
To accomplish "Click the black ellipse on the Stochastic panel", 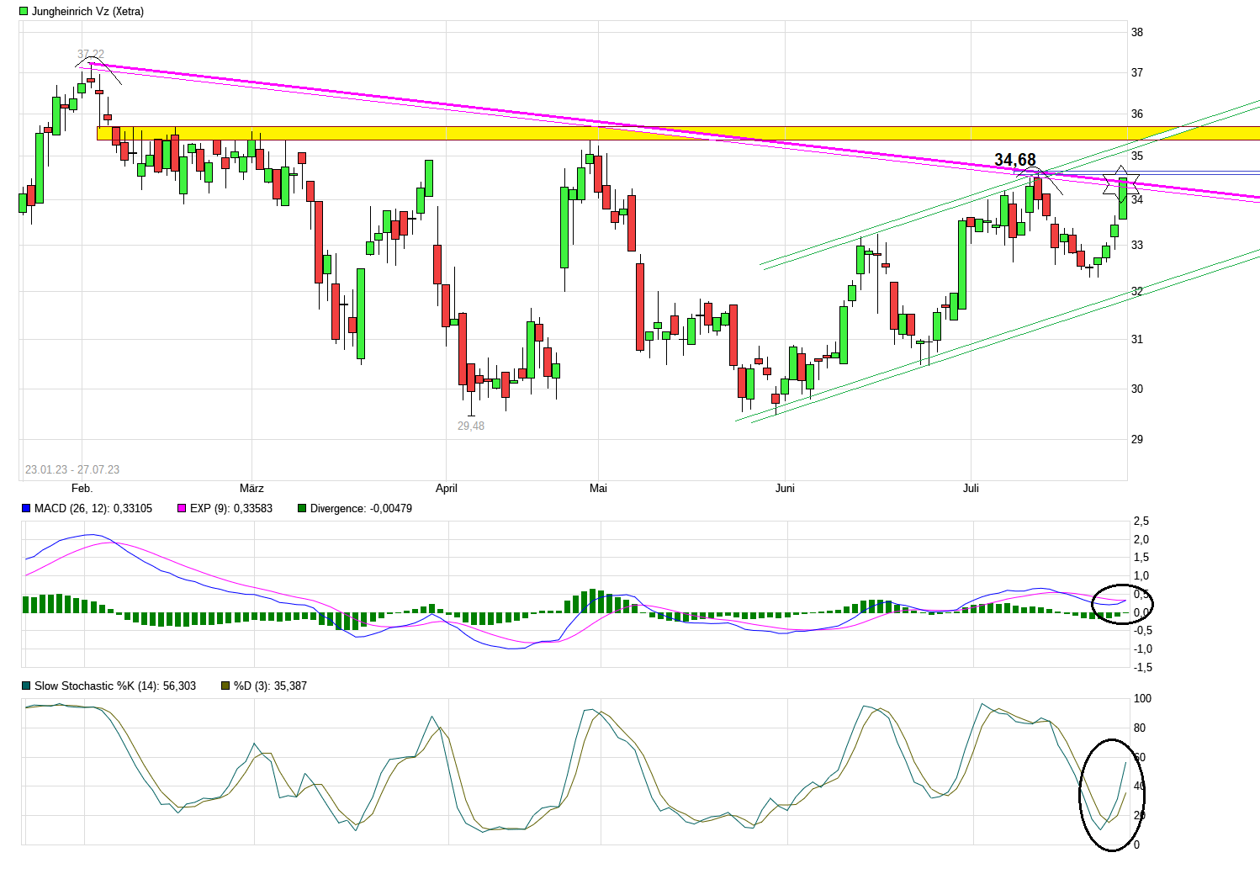I will click(1112, 795).
